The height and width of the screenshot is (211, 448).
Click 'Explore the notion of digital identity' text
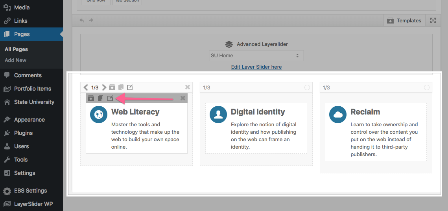[x=264, y=136]
